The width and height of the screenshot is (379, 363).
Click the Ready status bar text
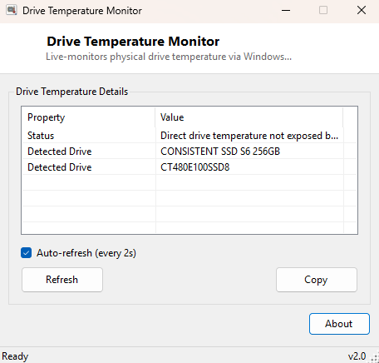point(15,356)
